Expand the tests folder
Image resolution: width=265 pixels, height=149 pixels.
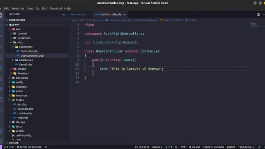coord(37,127)
